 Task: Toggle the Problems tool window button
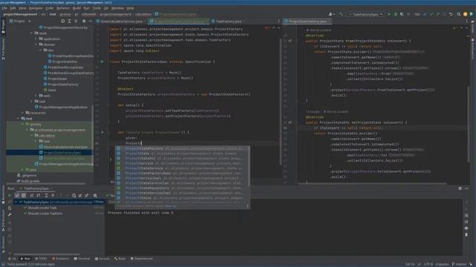tap(60, 259)
